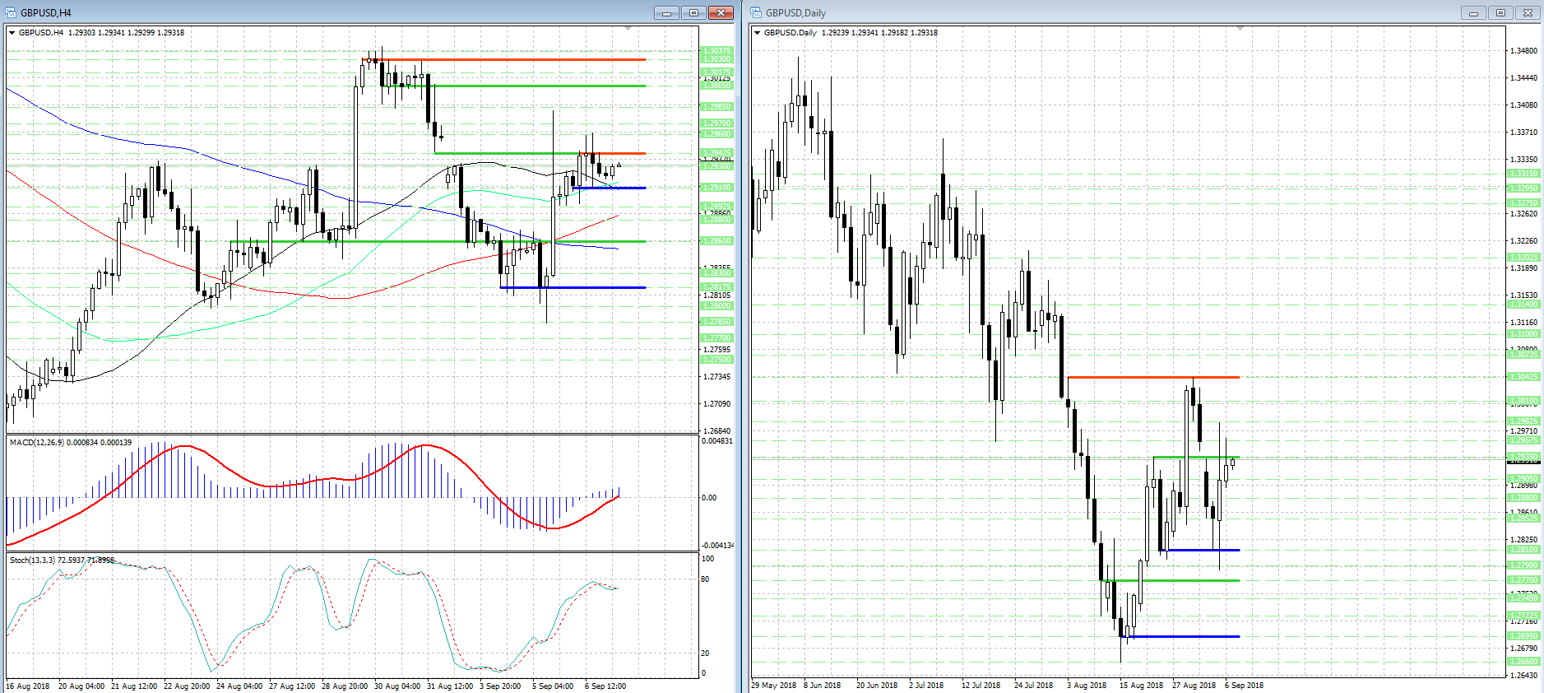The image size is (1544, 693).
Task: Select the orange horizontal line at 1.30300
Action: [503, 59]
